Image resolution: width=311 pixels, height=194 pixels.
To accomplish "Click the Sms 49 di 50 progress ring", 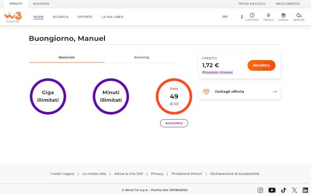I will (x=174, y=96).
